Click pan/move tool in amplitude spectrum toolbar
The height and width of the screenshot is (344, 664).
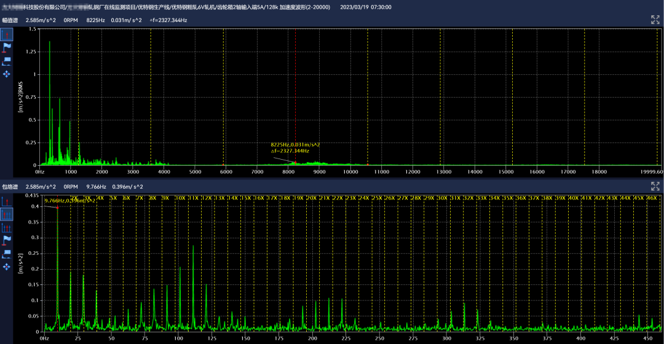point(7,74)
